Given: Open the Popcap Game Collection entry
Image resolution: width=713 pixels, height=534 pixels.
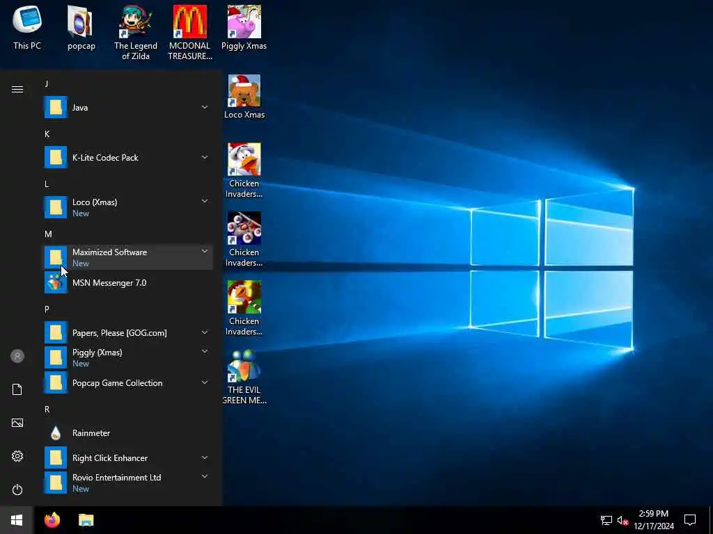Looking at the screenshot, I should click(128, 383).
